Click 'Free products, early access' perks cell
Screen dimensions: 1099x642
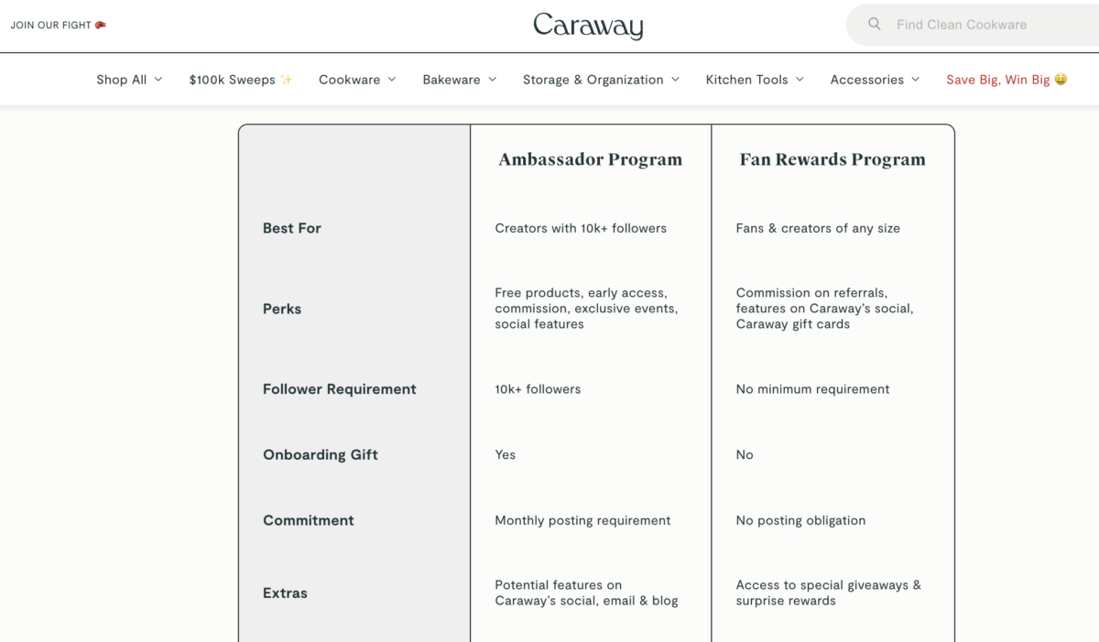point(586,309)
